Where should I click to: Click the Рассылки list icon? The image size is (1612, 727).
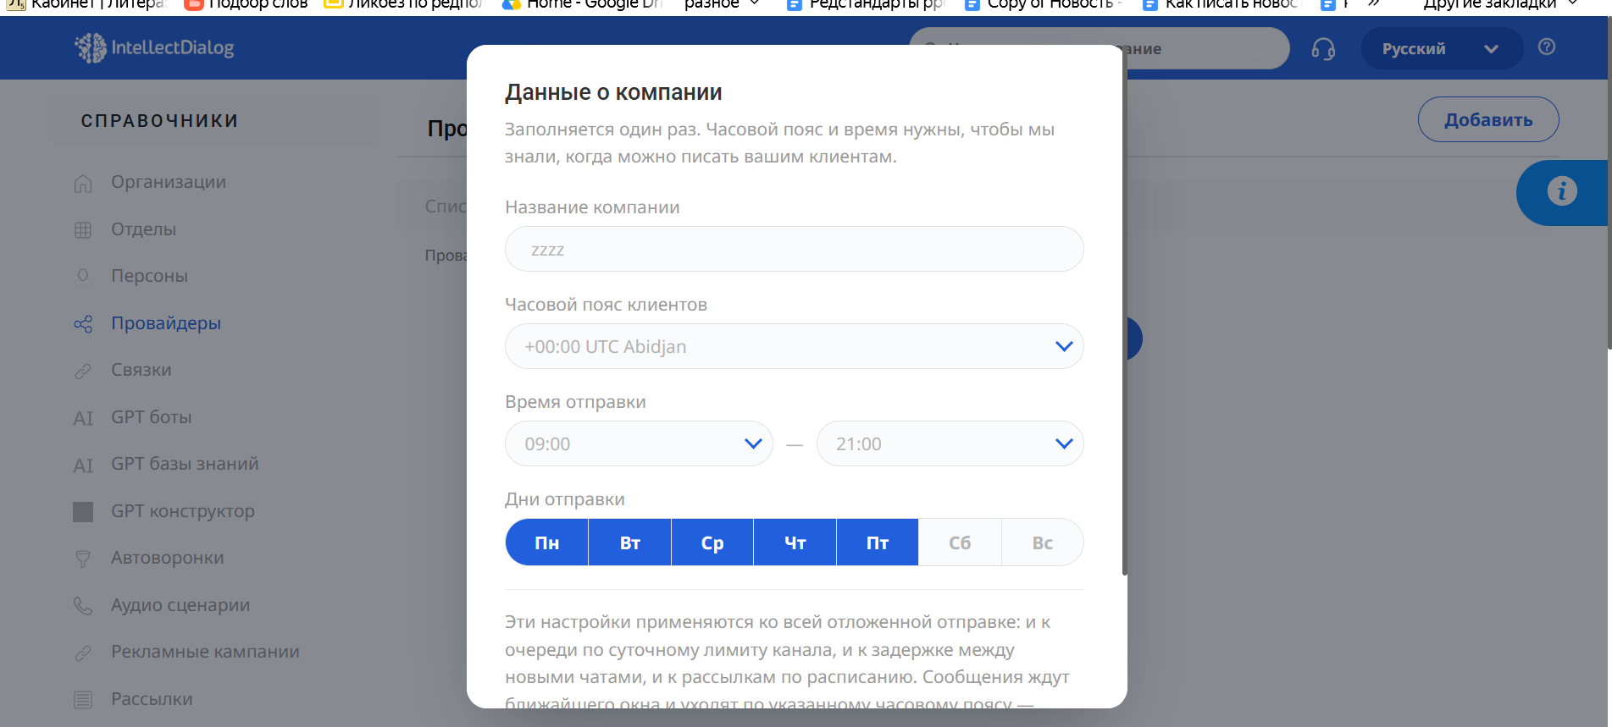pyautogui.click(x=83, y=700)
